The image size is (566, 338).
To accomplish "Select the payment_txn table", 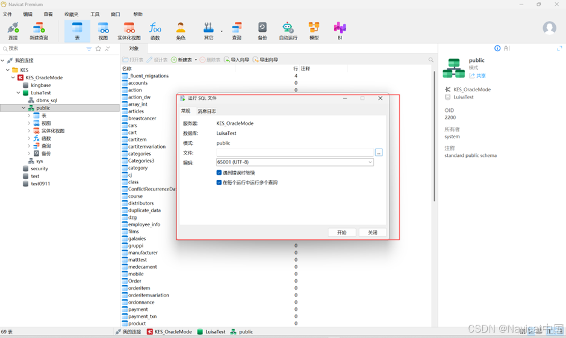I will coord(142,316).
